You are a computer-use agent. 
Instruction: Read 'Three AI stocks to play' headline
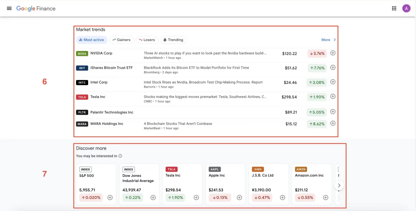click(x=205, y=53)
